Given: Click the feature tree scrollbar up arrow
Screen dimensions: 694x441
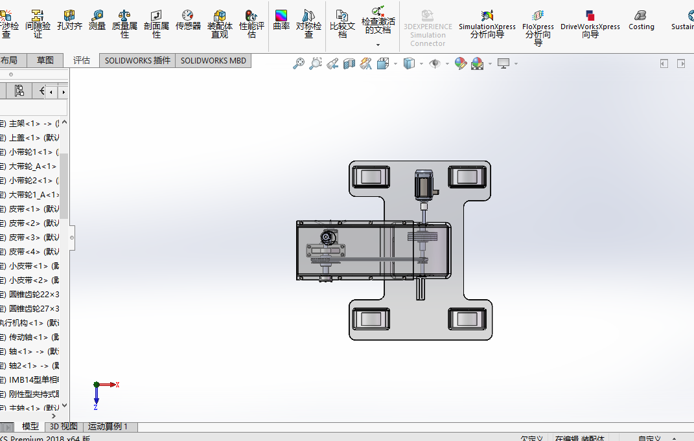Looking at the screenshot, I should 64,122.
